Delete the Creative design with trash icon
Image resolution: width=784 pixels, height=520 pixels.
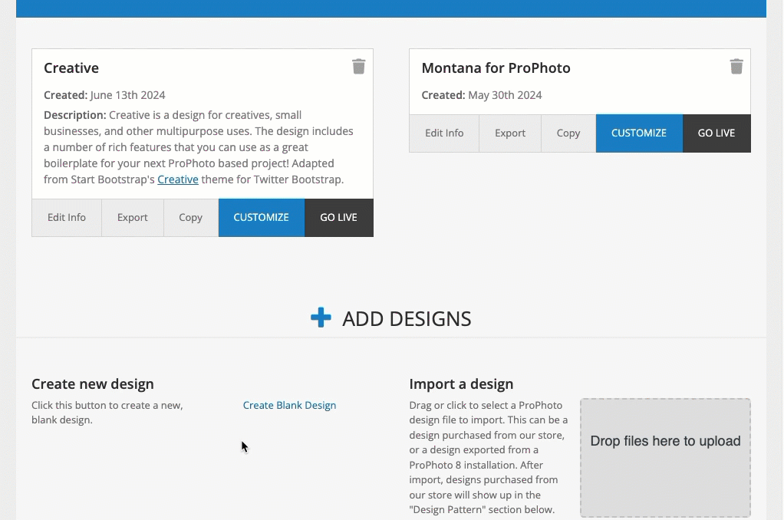pos(358,67)
